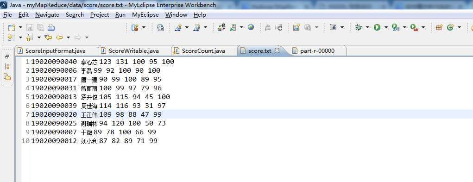Viewport: 473px width, 182px height.
Task: Click the External Tools run icon
Action: 414,28
